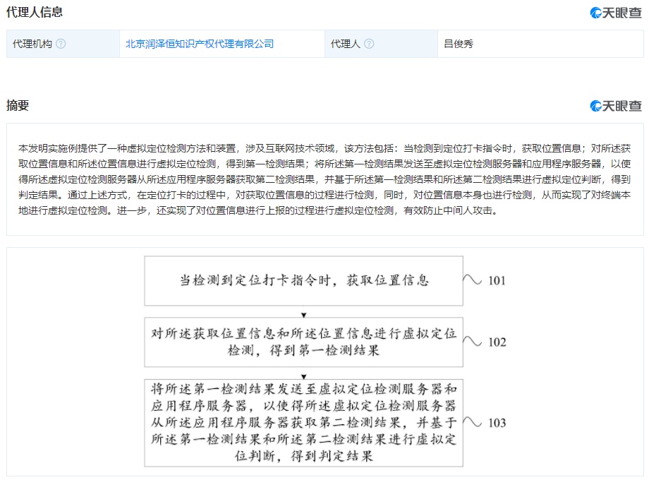Open 北京润泽恒知识产权代理有限公司 link

coord(200,44)
